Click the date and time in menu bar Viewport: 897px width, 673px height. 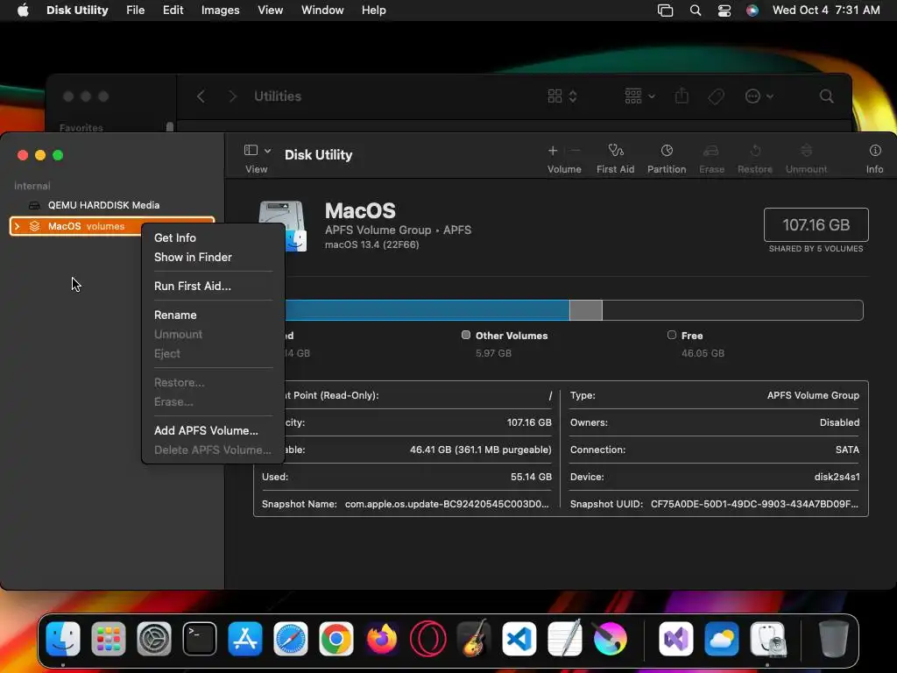[826, 11]
